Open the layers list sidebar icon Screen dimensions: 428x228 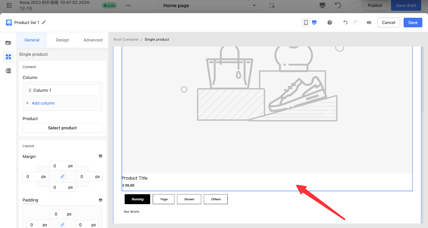coord(8,71)
